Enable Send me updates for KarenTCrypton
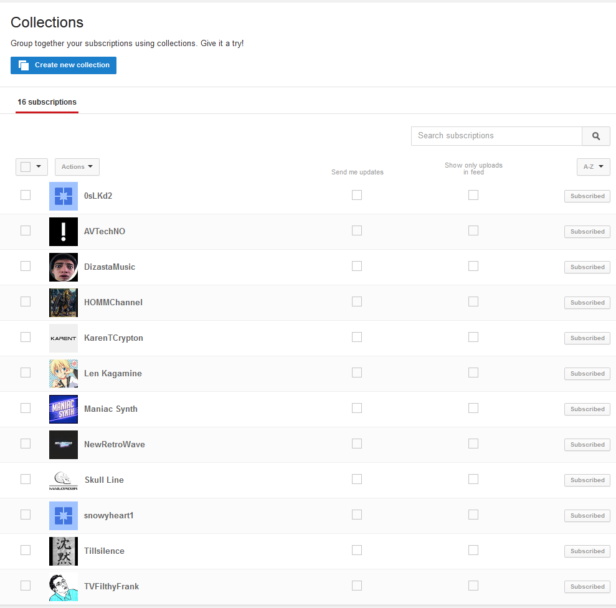The height and width of the screenshot is (608, 616). pos(357,337)
